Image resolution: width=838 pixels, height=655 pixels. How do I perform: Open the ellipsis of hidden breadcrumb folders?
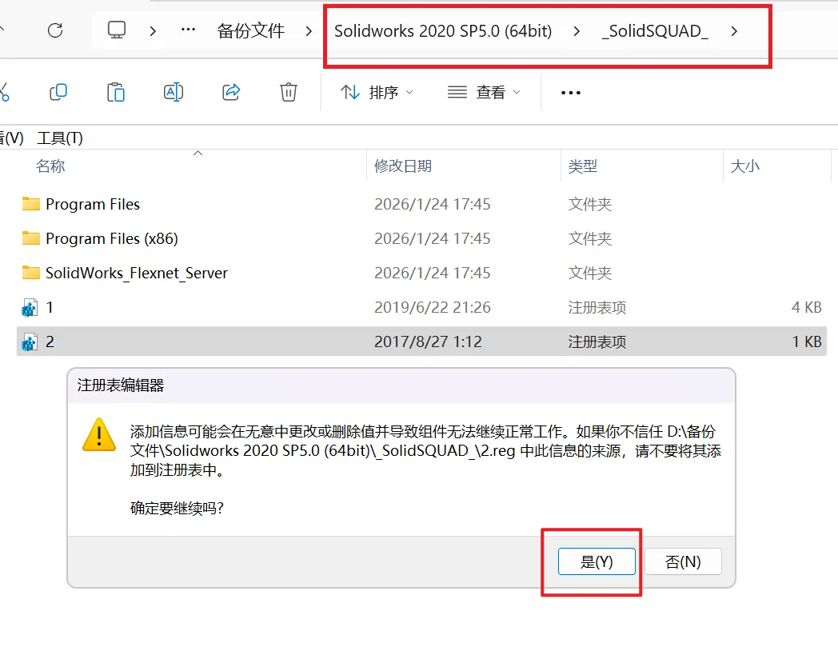click(188, 30)
